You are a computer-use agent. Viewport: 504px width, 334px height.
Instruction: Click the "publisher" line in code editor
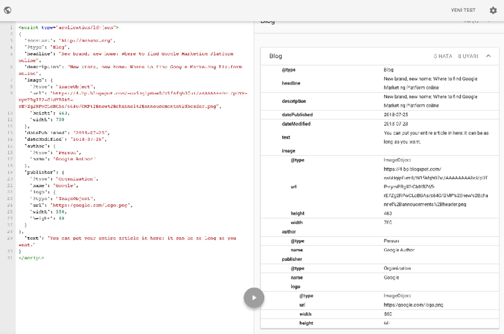click(44, 172)
